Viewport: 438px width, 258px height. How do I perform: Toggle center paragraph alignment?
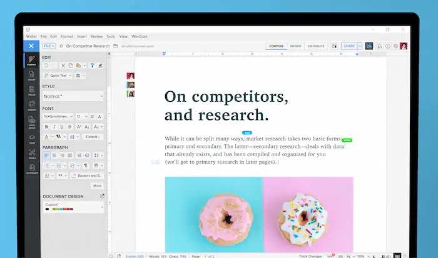click(54, 155)
